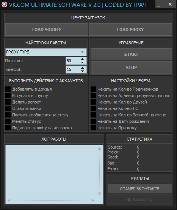Screen dimensions: 177x210
Task: Check Чекать на Дату рождения
Action: pos(93,121)
